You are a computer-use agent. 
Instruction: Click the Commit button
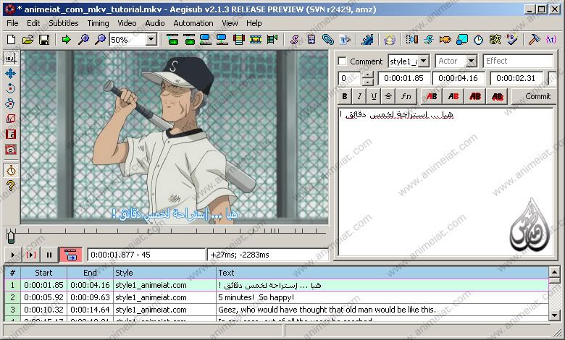537,96
